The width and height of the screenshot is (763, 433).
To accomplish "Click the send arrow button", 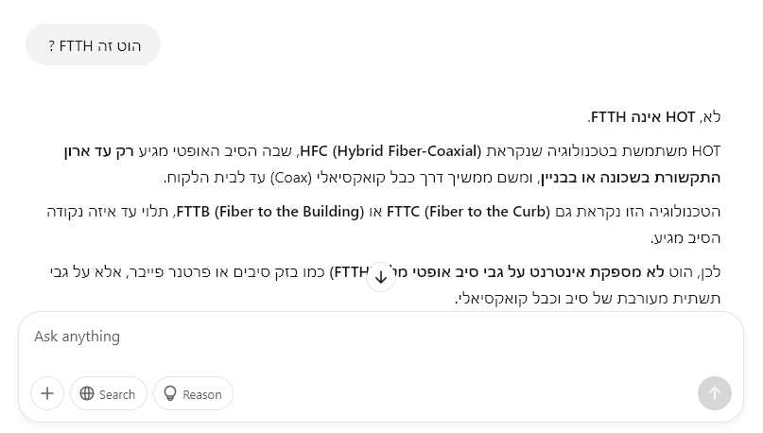I will pos(715,393).
